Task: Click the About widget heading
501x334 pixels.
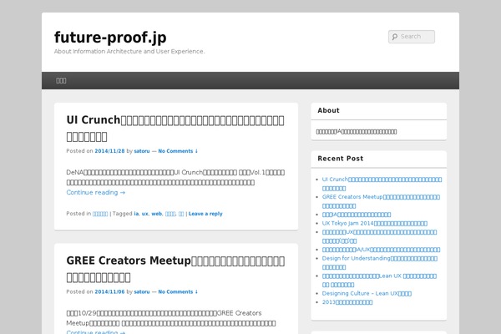Action: (x=328, y=110)
